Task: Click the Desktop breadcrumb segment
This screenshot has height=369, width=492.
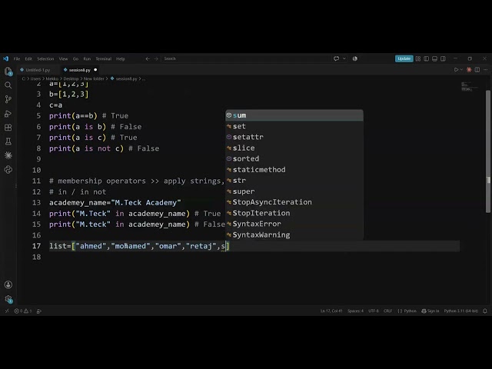Action: coord(71,78)
